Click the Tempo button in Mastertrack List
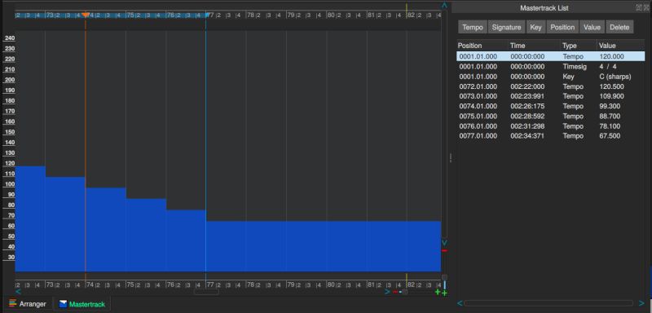Screen dimensions: 652x313 pyautogui.click(x=473, y=27)
